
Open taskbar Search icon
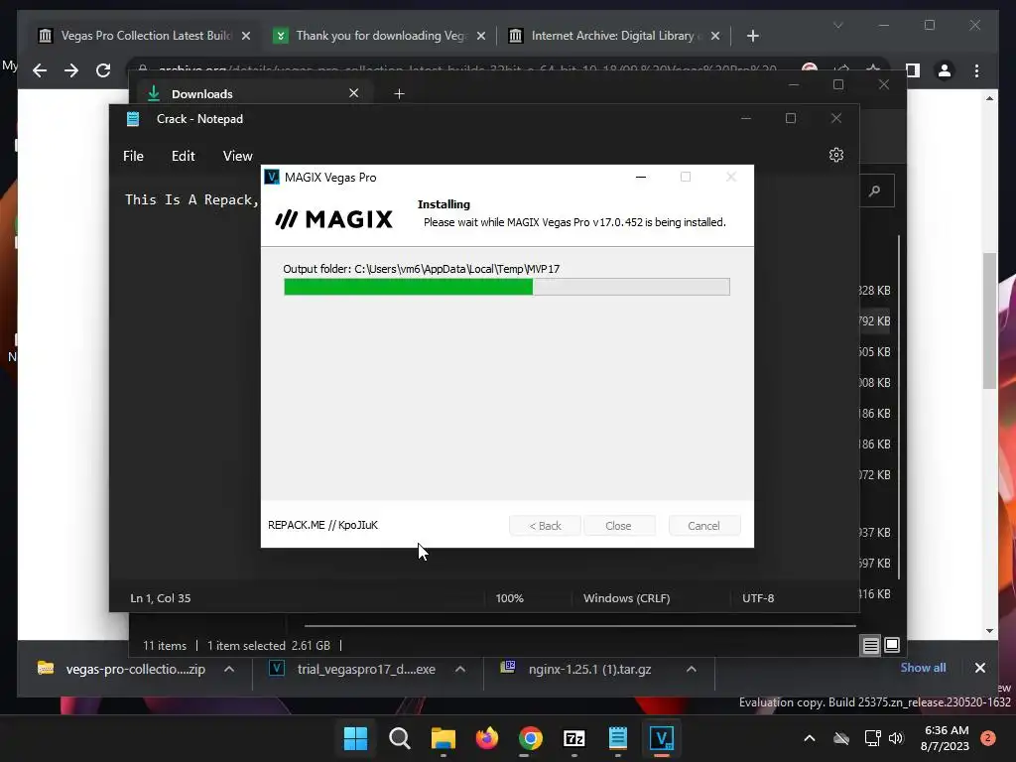tap(399, 738)
